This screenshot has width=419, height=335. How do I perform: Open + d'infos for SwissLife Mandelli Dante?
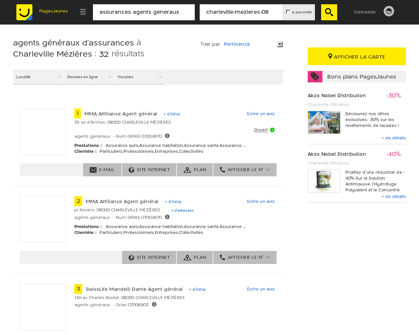pos(197,289)
